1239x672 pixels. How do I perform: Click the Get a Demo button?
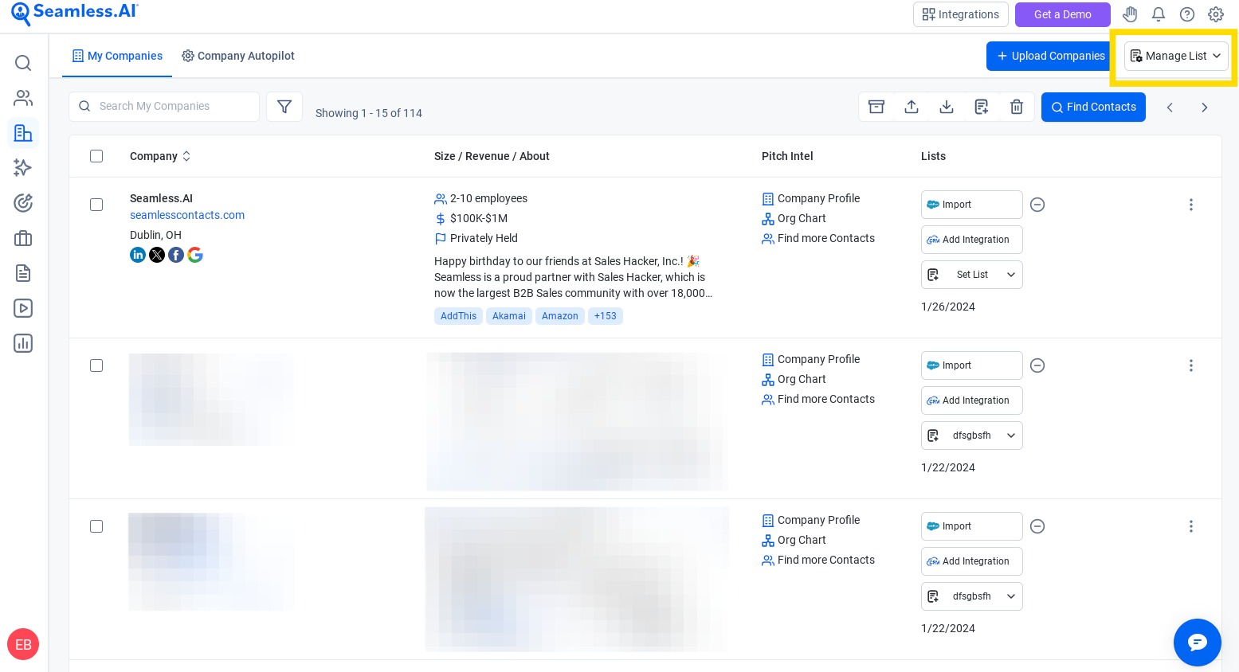pyautogui.click(x=1063, y=14)
